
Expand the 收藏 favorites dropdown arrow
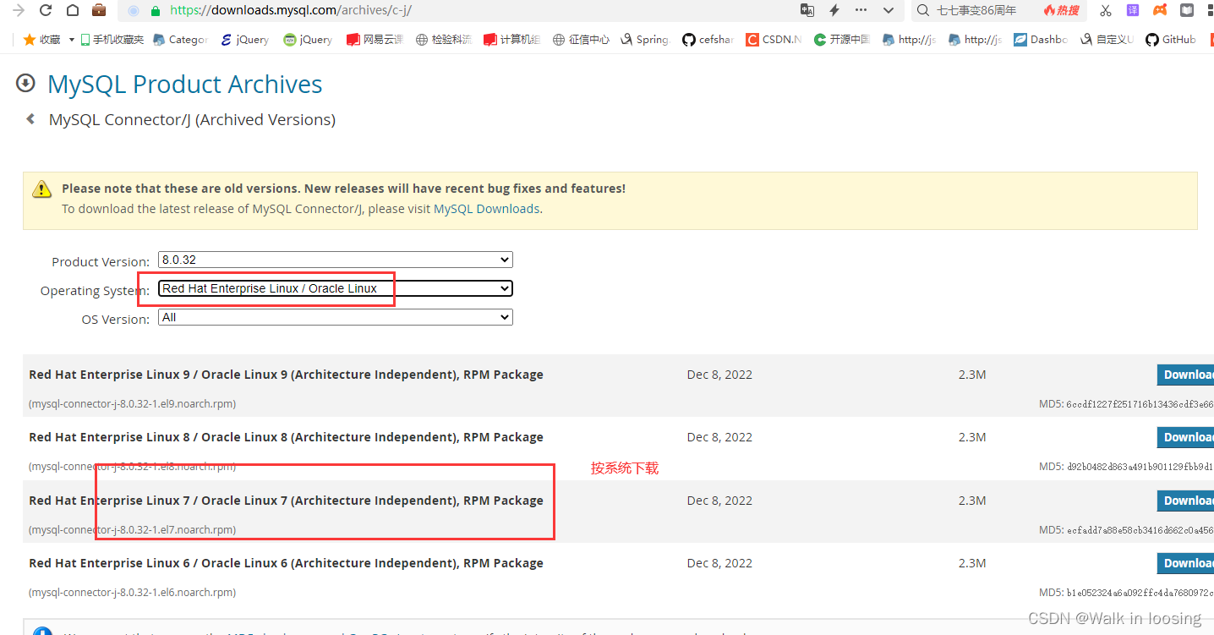(x=72, y=40)
